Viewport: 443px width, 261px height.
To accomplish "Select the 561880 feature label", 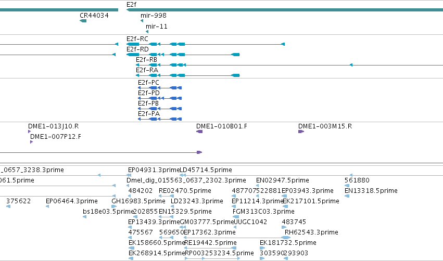I will click(357, 180).
